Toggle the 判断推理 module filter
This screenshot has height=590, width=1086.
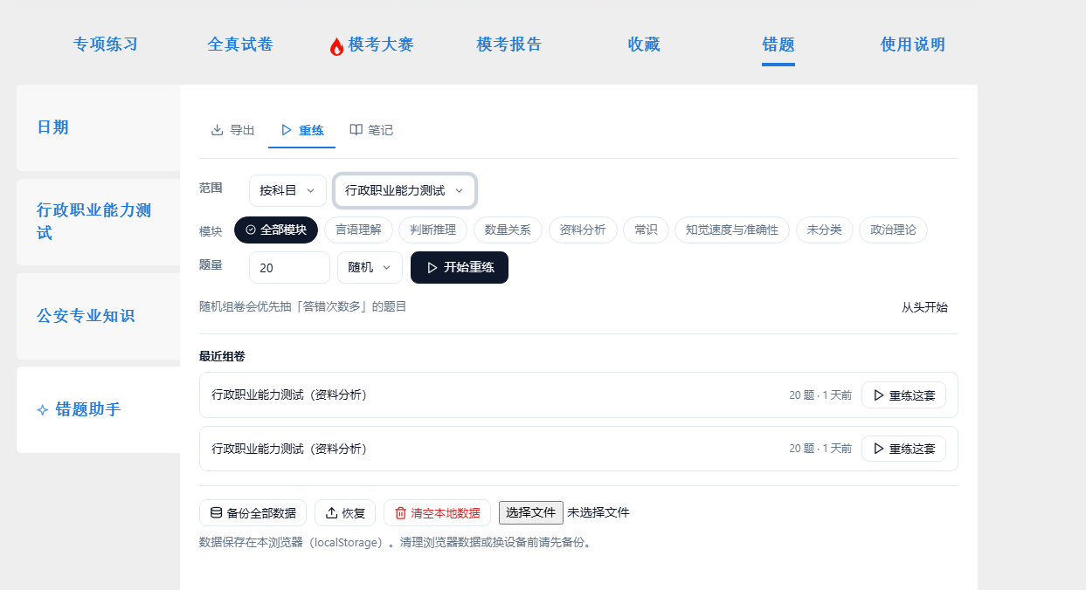pos(433,230)
